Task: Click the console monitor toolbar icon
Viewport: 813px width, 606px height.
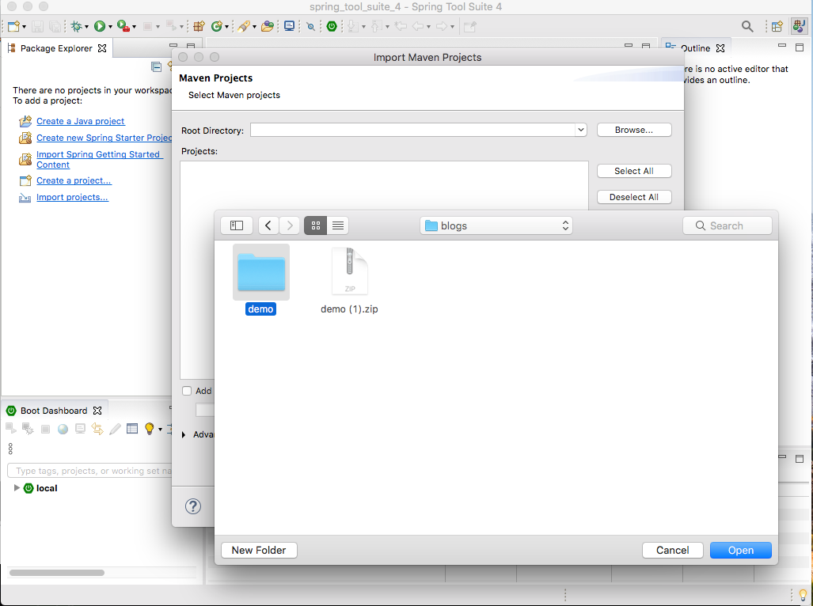Action: point(289,26)
